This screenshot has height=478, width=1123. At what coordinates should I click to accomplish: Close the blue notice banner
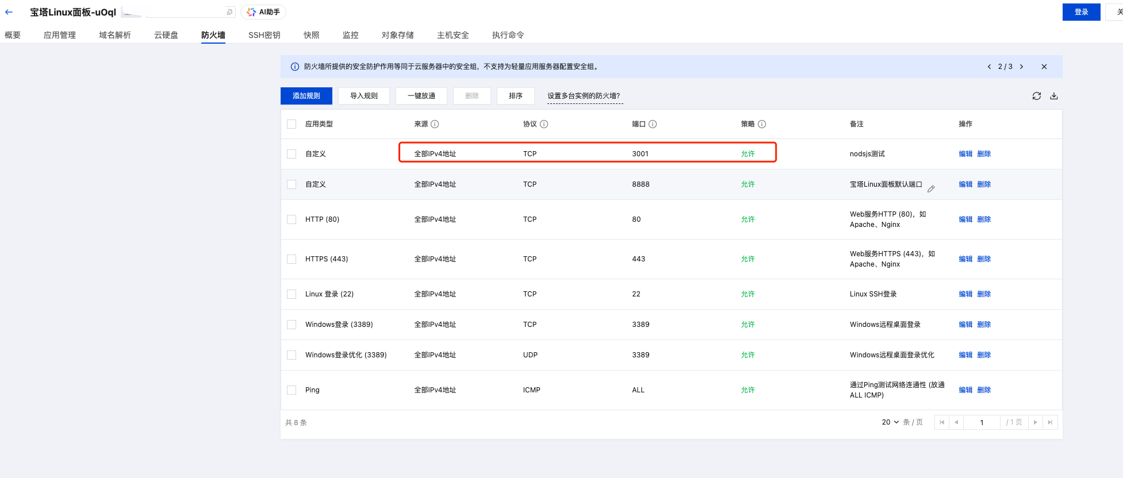[1044, 67]
